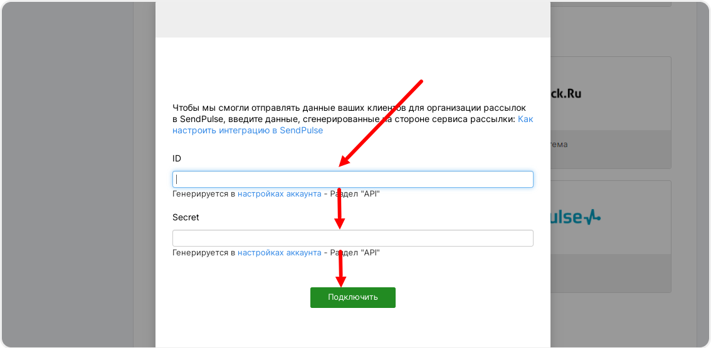711x348 pixels.
Task: Open the Как настроить интеграцию в SendPulse link
Action: [x=248, y=130]
